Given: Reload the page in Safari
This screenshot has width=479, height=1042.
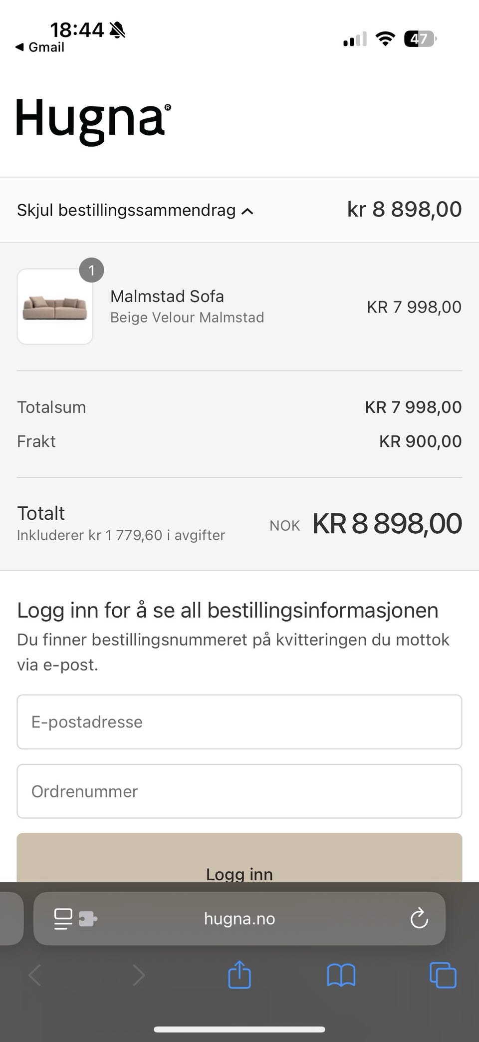Looking at the screenshot, I should click(x=419, y=919).
